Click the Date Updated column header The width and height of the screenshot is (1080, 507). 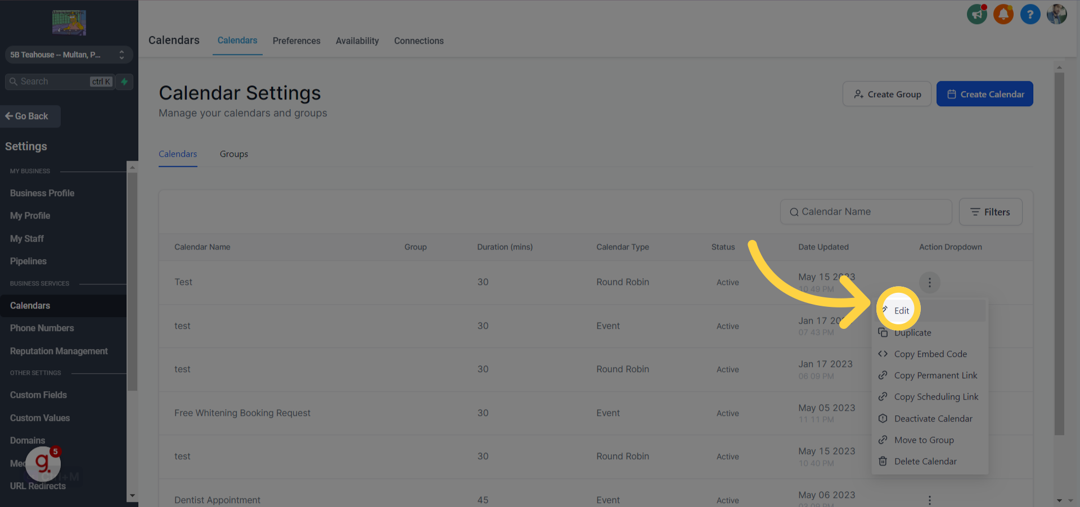[823, 247]
